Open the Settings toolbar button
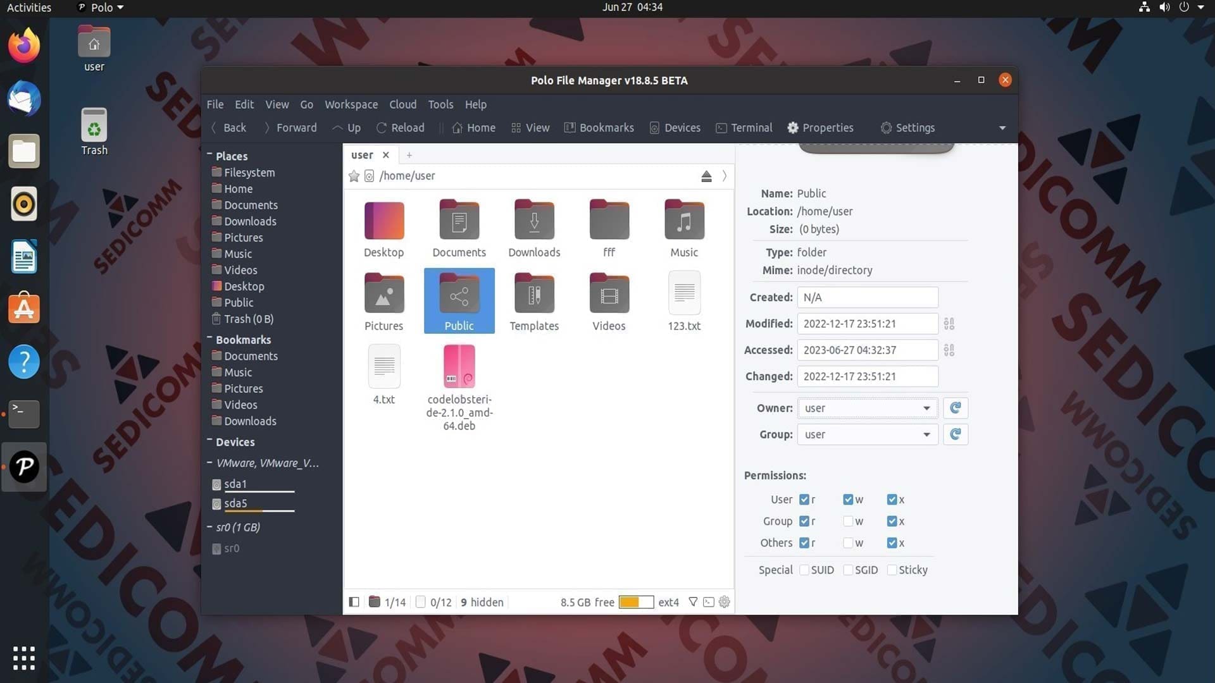 click(x=908, y=128)
